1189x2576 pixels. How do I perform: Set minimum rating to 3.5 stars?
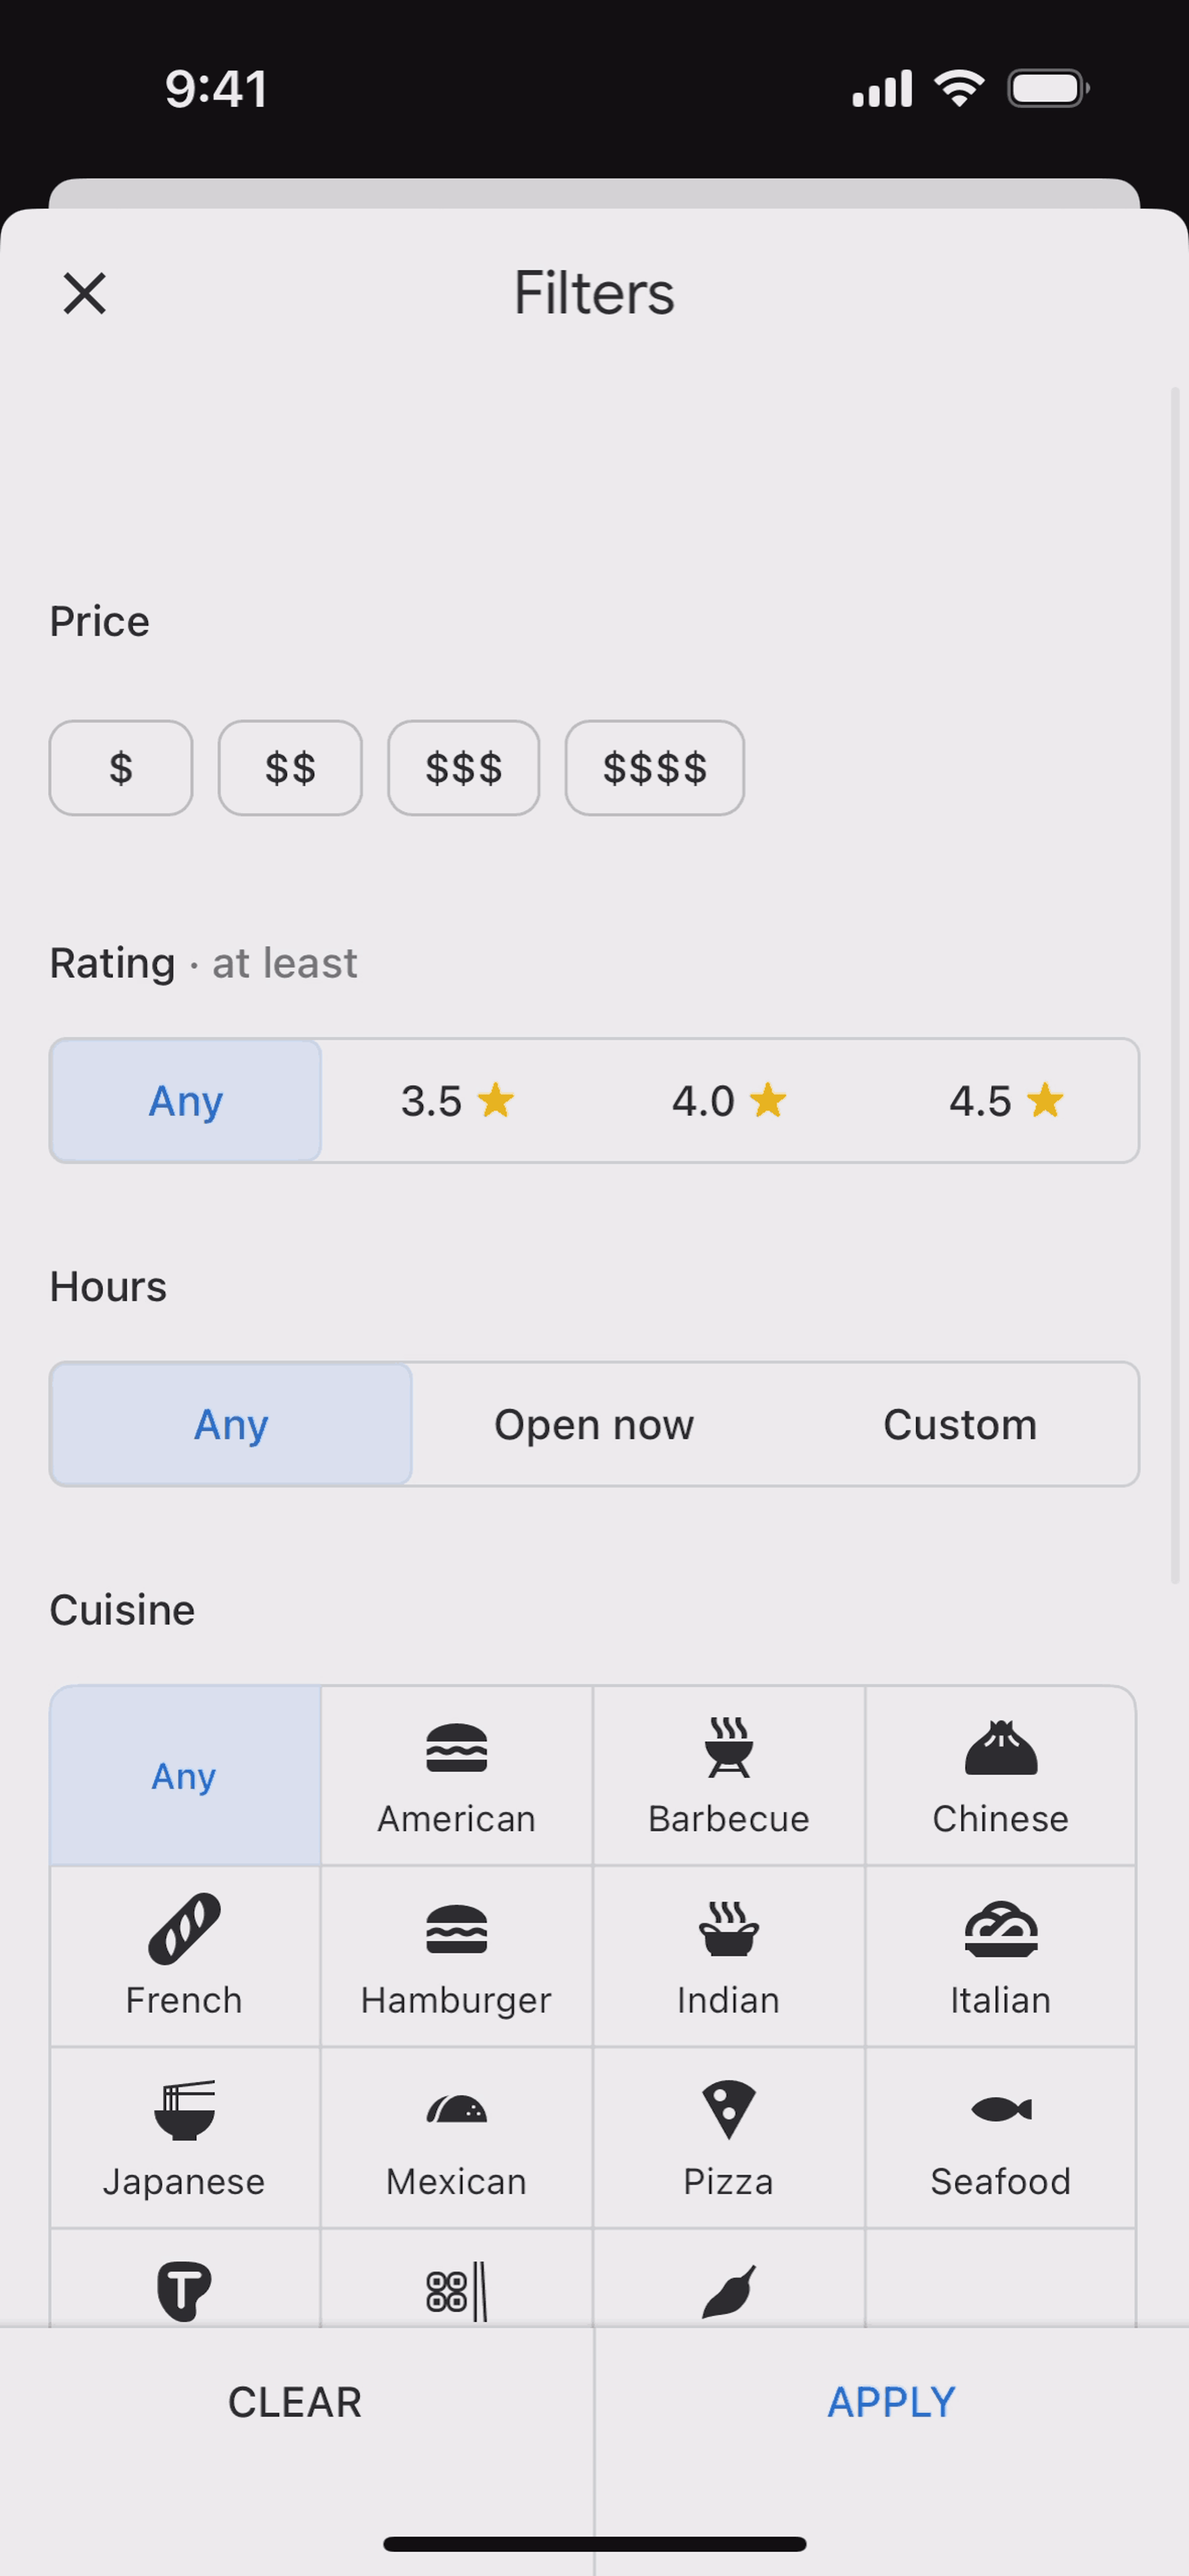tap(457, 1101)
